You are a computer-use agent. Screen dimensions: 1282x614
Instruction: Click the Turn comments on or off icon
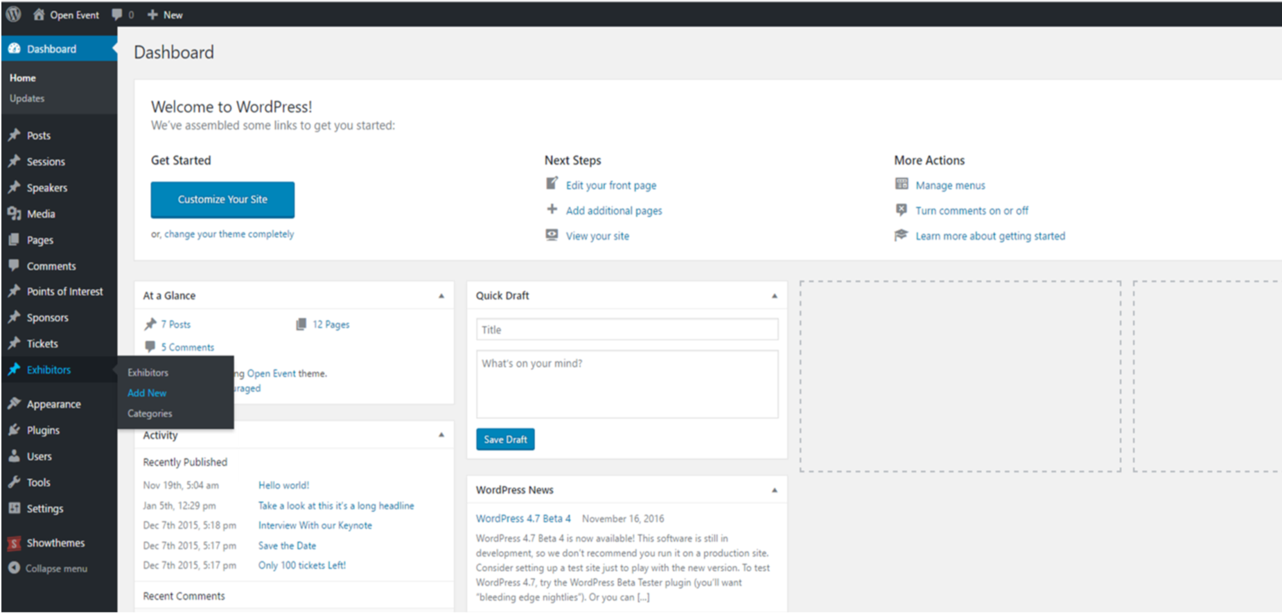point(901,209)
